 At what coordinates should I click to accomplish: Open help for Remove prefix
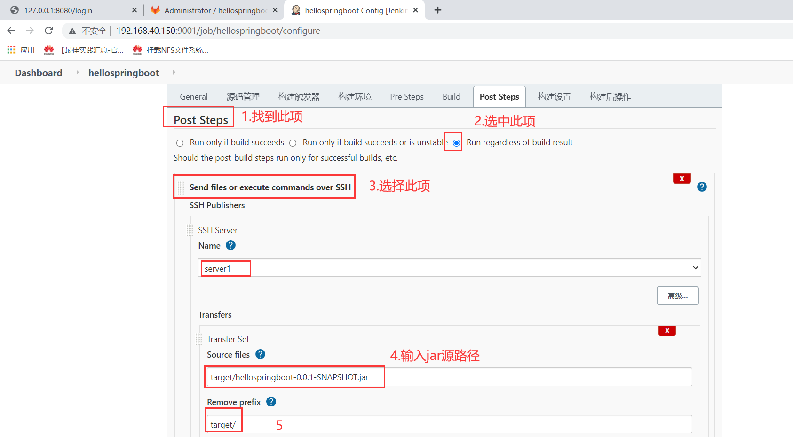[271, 402]
